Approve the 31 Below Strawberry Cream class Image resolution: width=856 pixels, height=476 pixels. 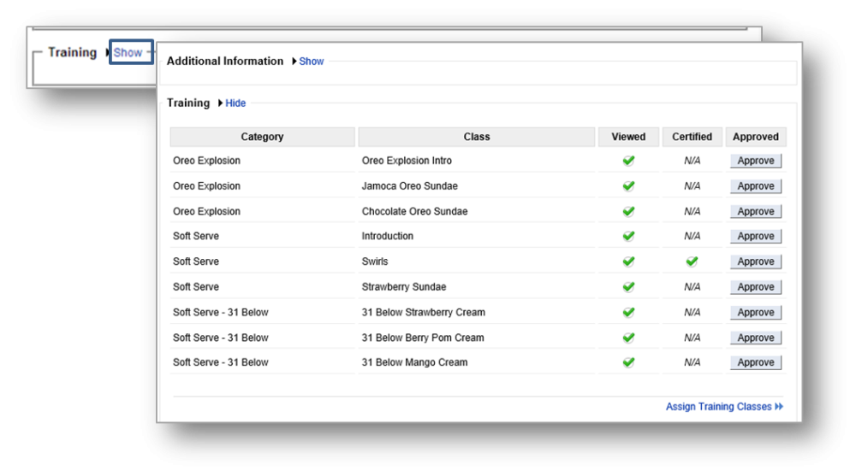tap(756, 313)
